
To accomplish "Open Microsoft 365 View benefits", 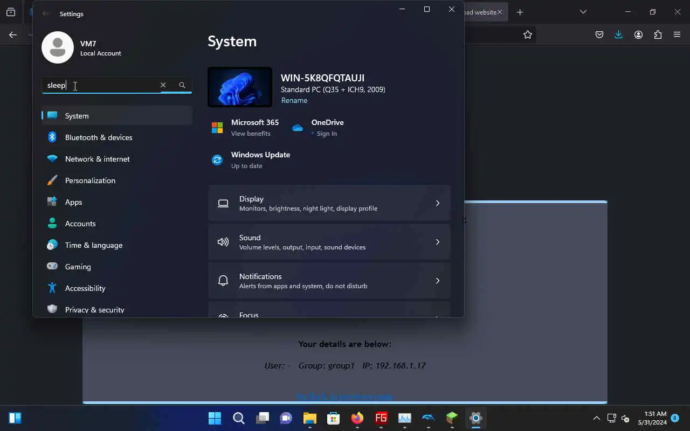I will pos(251,134).
